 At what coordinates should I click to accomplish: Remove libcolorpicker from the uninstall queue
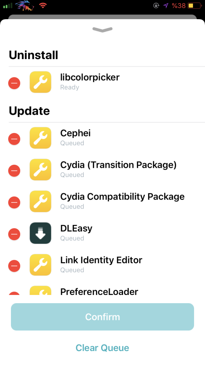coord(14,83)
